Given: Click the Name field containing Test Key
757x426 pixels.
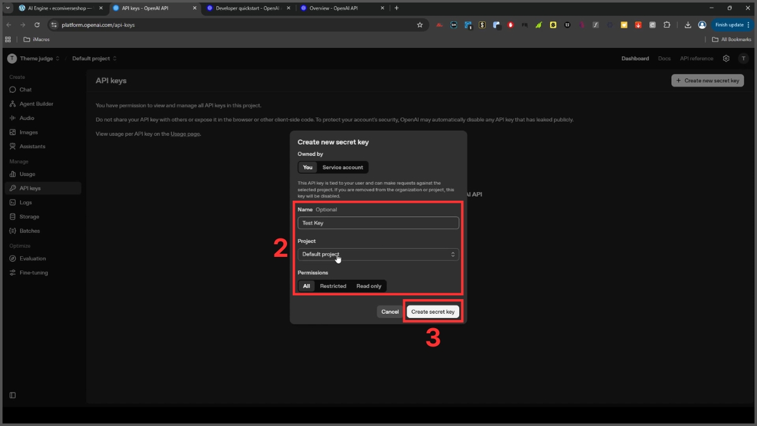Looking at the screenshot, I should [378, 223].
